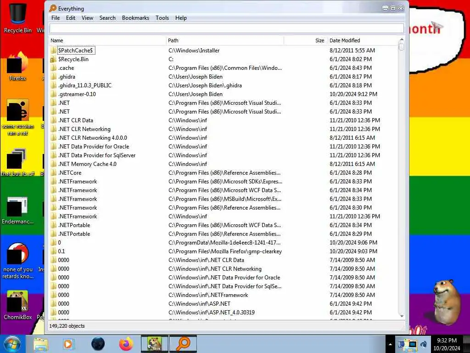Open the Edit menu
The image size is (470, 353).
71,18
